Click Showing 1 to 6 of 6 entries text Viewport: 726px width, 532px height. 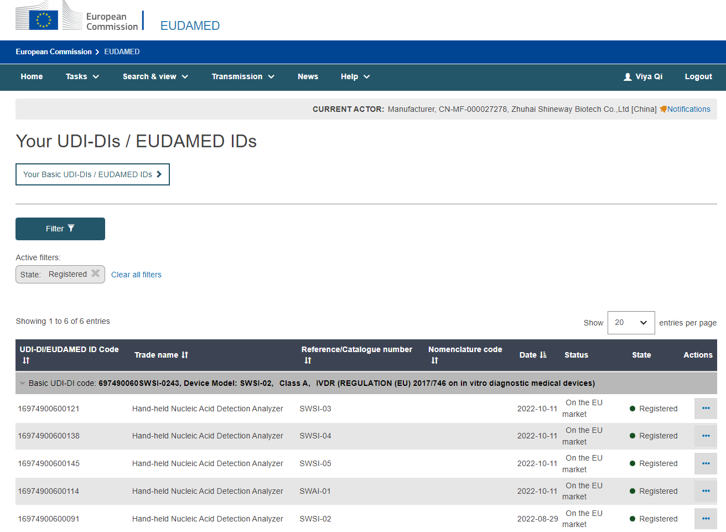(x=63, y=321)
